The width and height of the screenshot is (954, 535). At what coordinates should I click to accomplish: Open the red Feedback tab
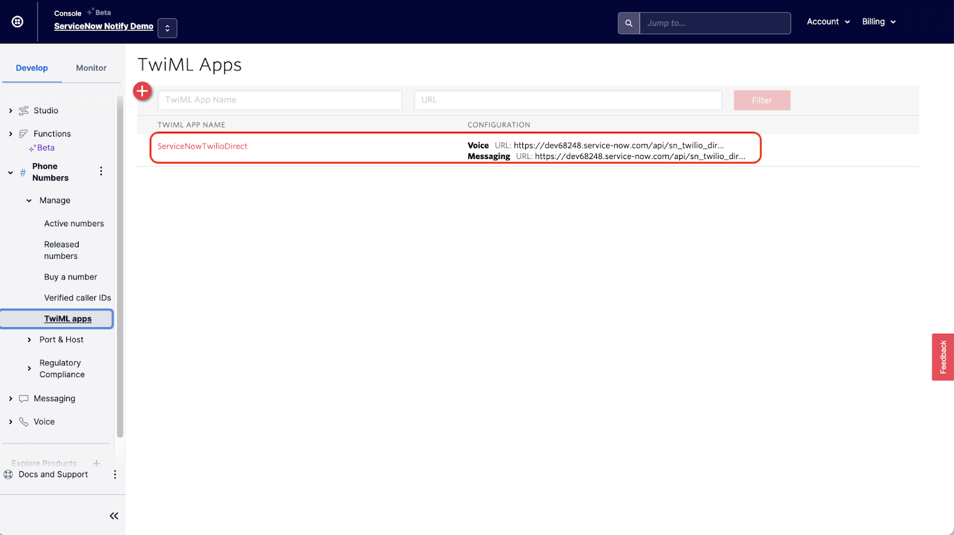tap(943, 357)
